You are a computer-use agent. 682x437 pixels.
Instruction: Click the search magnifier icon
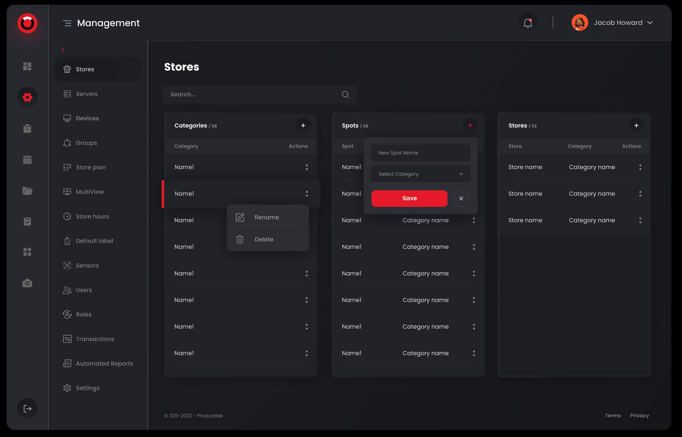point(345,94)
